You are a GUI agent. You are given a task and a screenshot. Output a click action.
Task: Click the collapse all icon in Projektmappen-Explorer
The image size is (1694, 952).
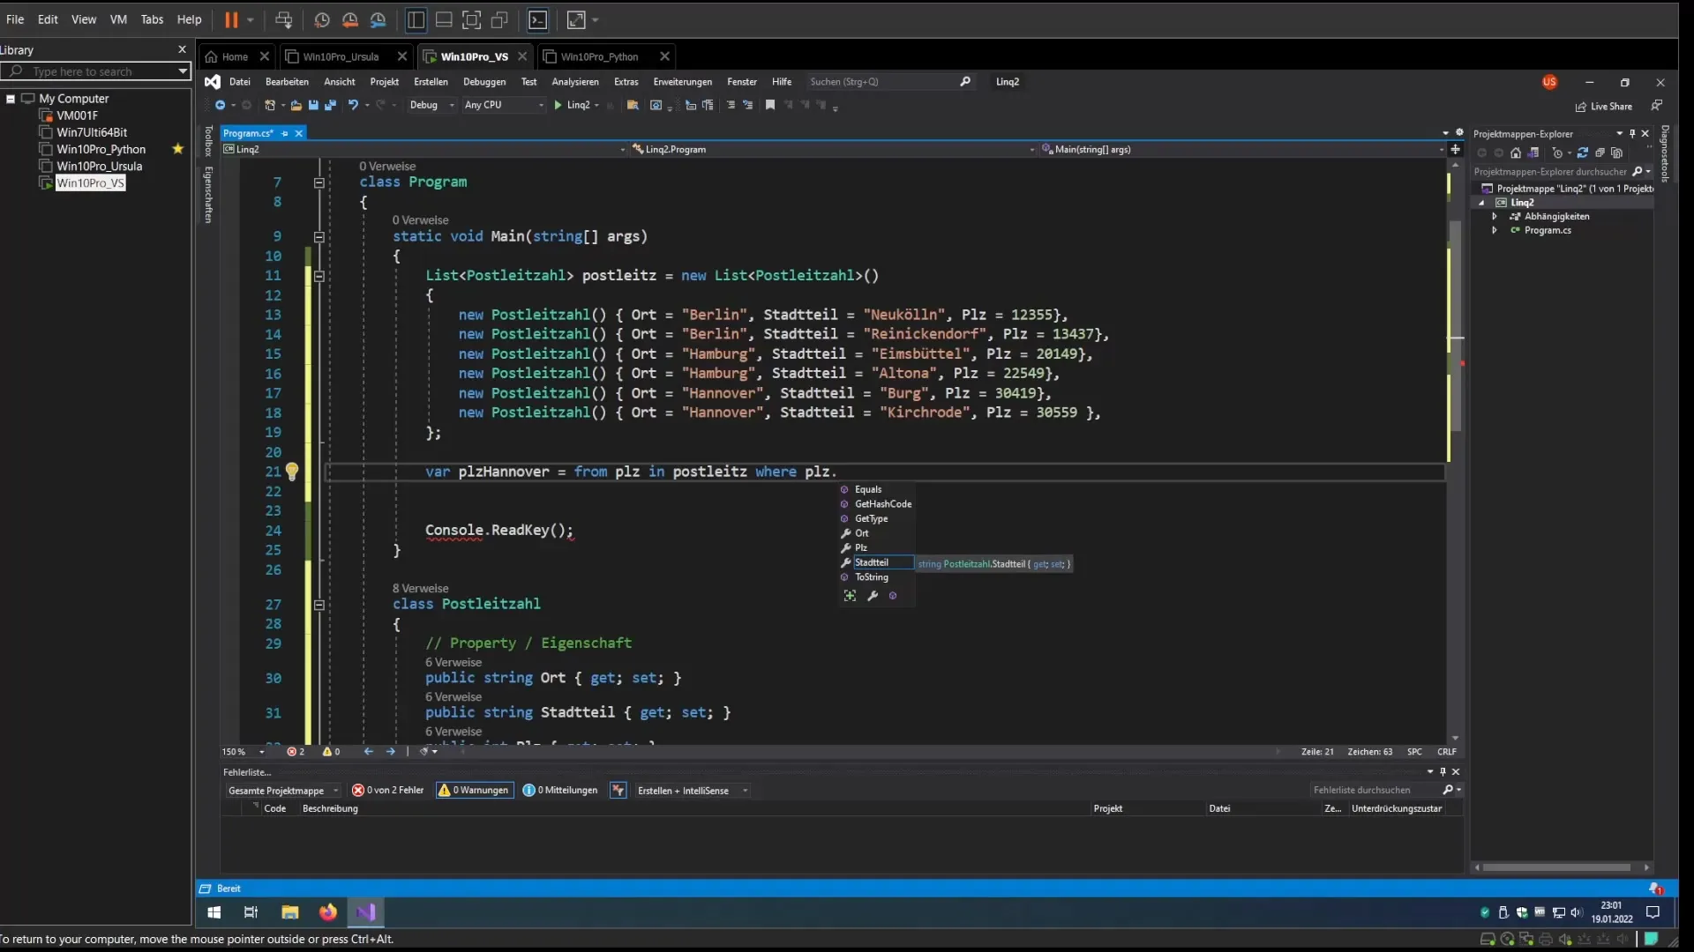click(x=1600, y=152)
